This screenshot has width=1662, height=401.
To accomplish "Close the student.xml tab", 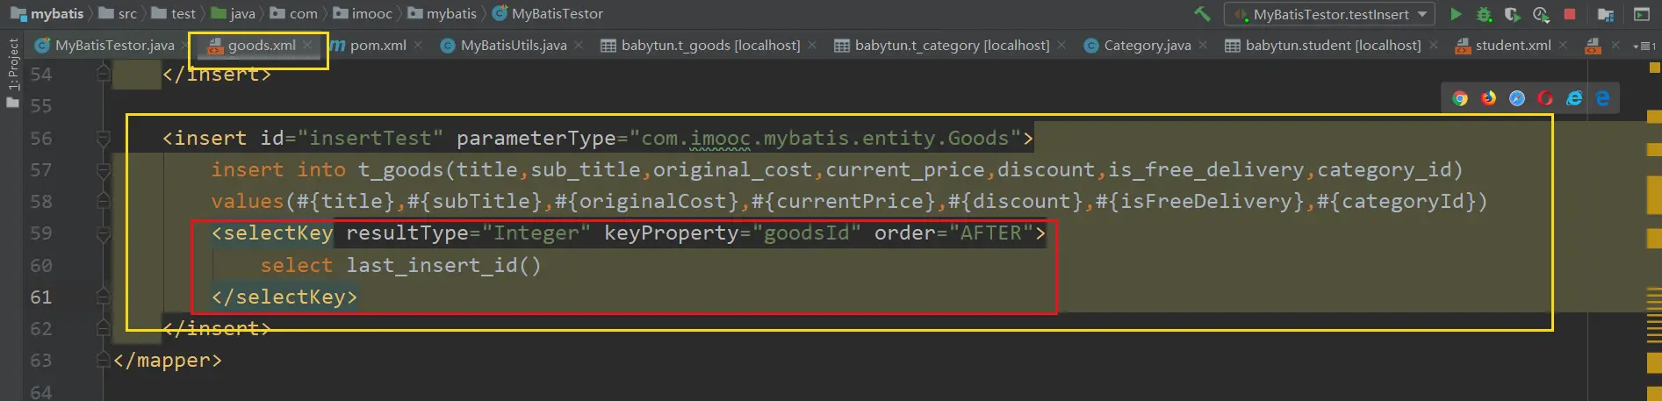I will click(x=1563, y=45).
